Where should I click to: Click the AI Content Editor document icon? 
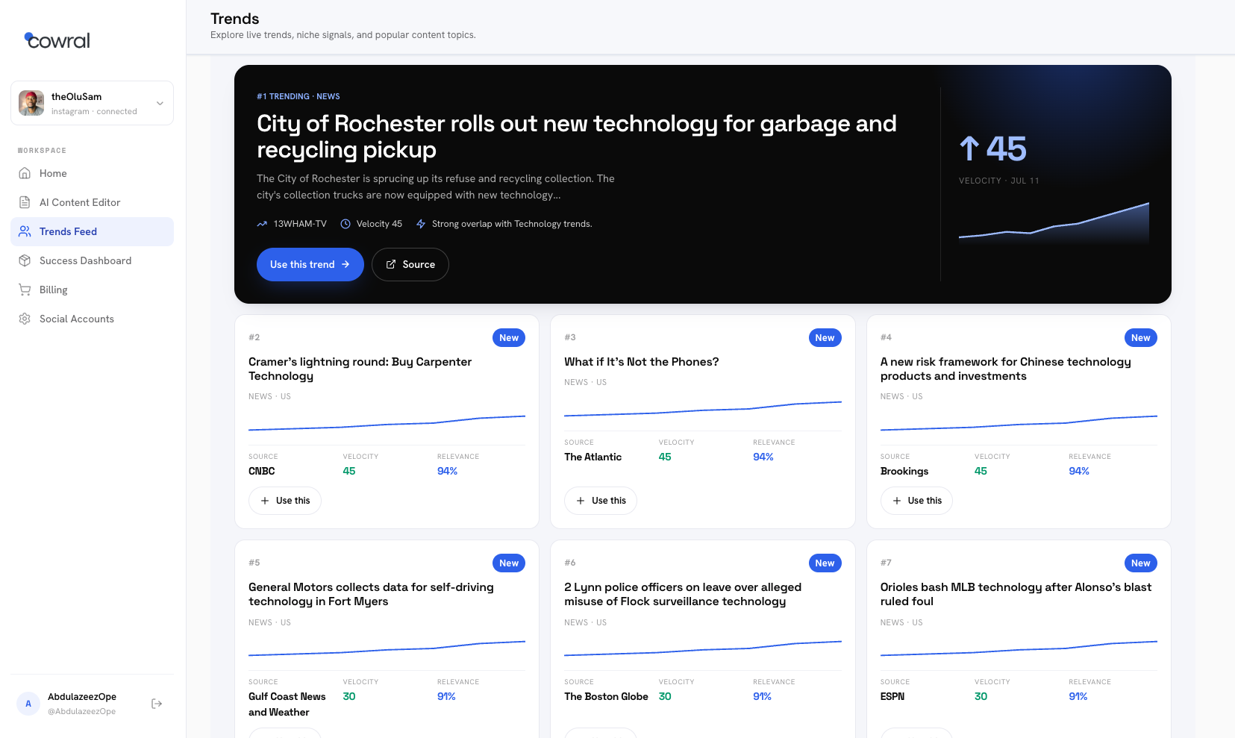point(25,202)
